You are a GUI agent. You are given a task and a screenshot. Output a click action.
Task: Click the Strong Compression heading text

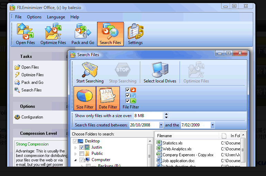(32, 144)
